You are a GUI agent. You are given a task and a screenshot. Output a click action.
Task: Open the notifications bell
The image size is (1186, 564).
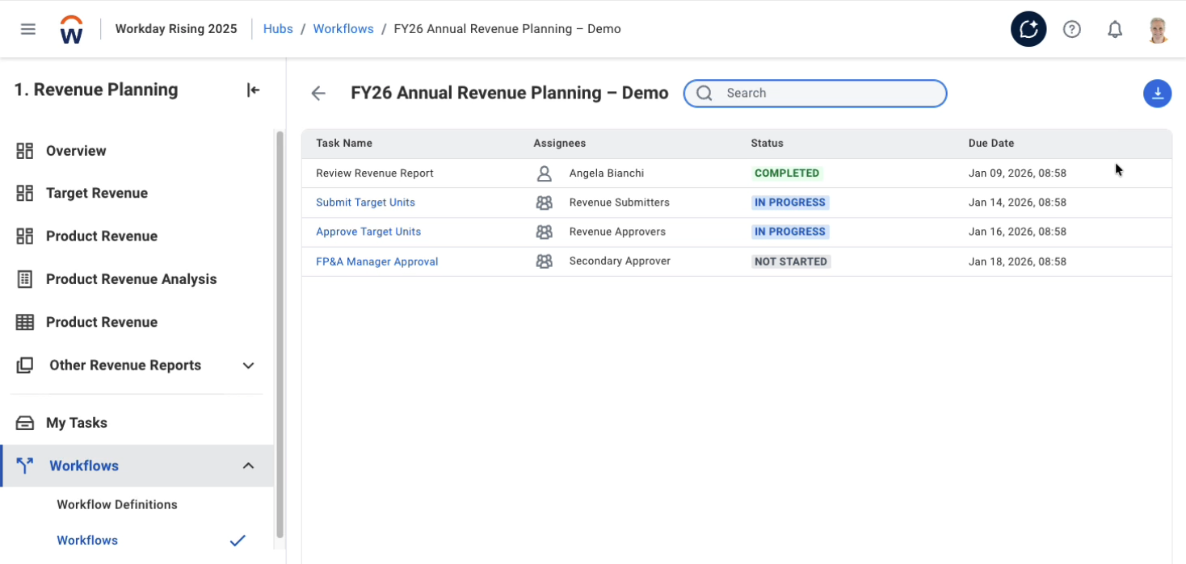[x=1115, y=30]
